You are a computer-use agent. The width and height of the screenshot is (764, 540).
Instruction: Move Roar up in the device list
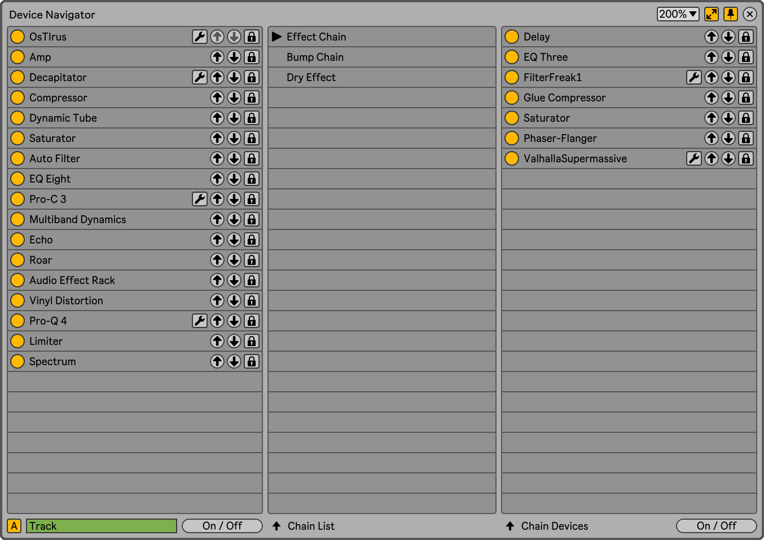click(x=217, y=260)
